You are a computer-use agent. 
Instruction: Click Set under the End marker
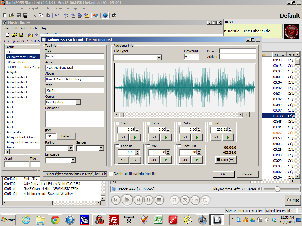(x=216, y=137)
